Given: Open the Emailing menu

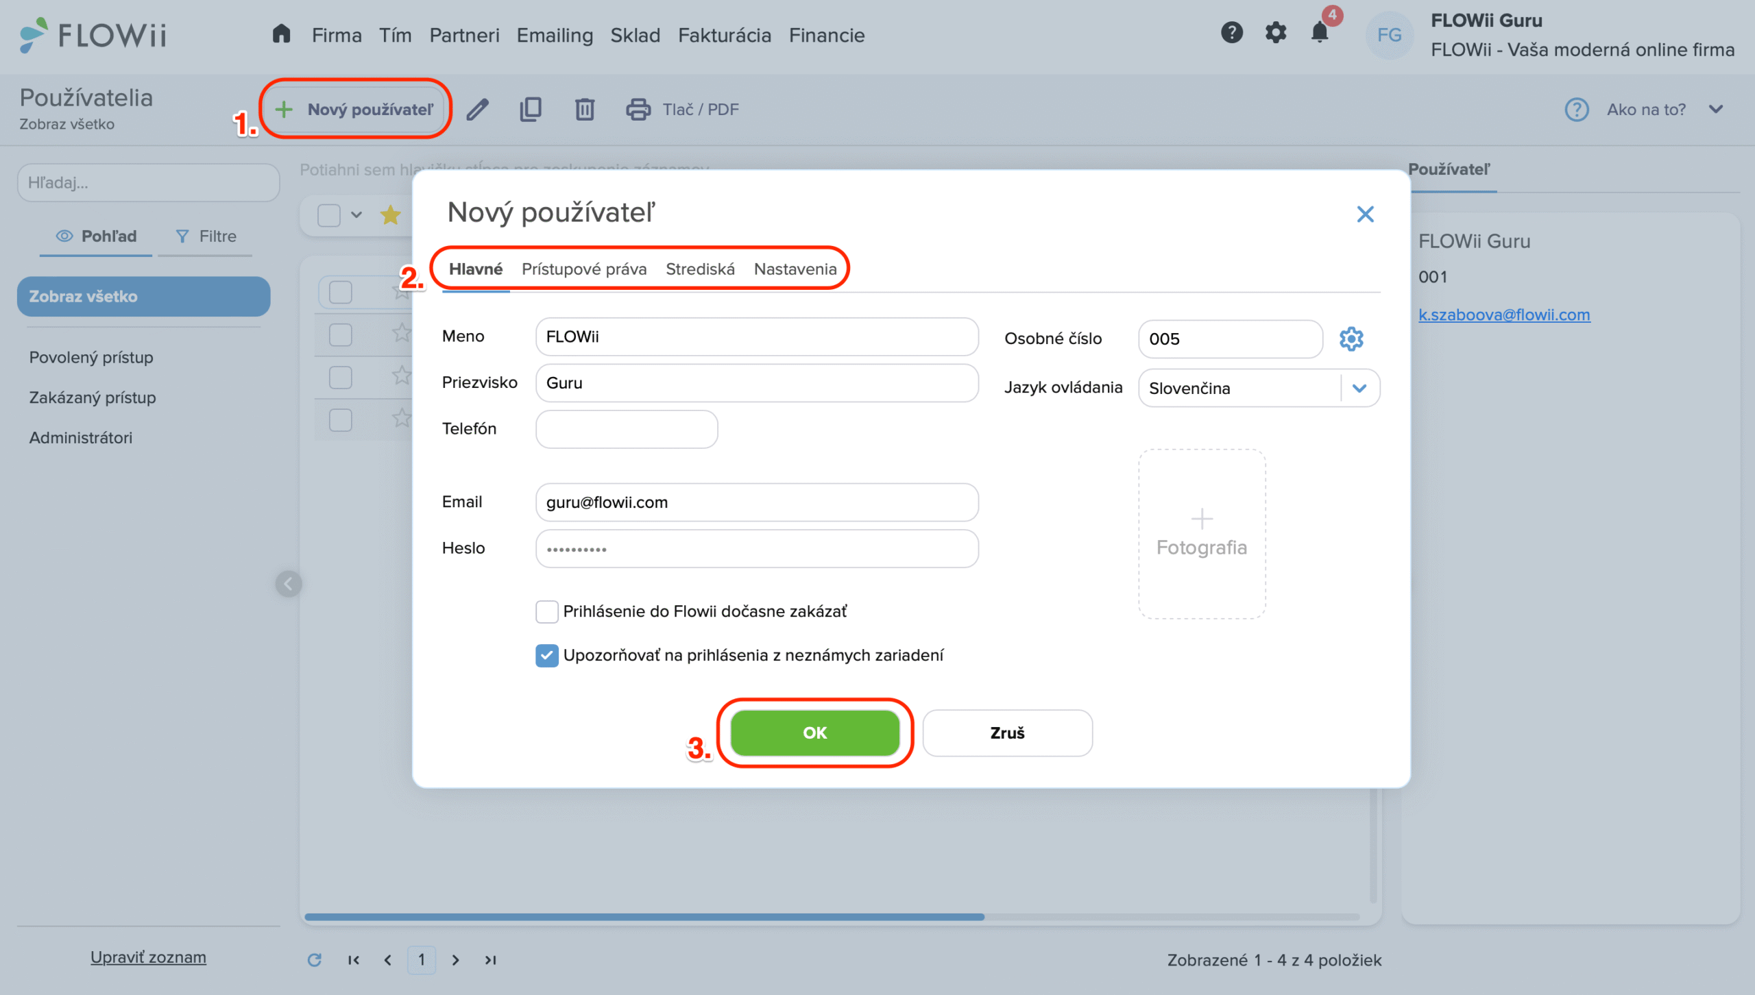Looking at the screenshot, I should click(x=555, y=35).
